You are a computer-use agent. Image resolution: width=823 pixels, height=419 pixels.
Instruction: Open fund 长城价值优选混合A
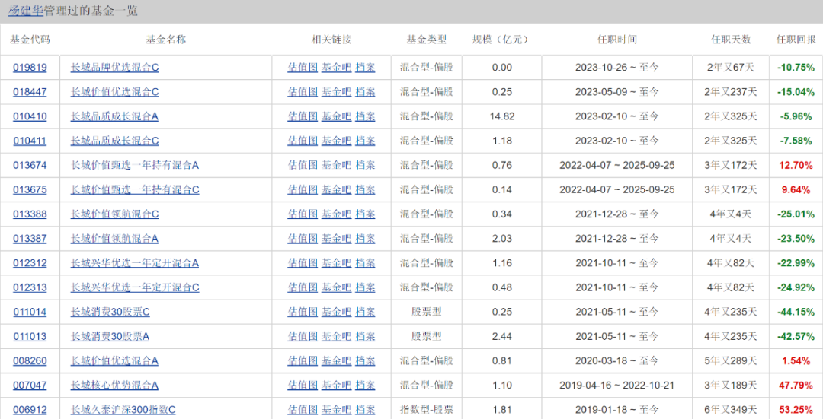(114, 360)
